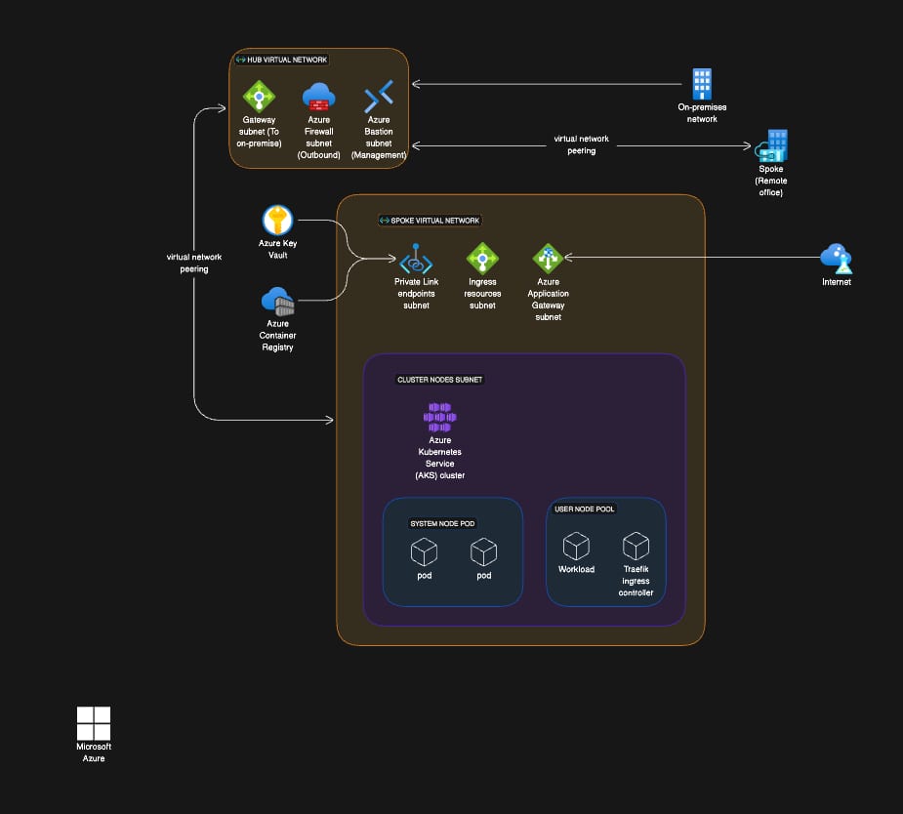
Task: Click the USER NODE POOL label
Action: coord(584,509)
